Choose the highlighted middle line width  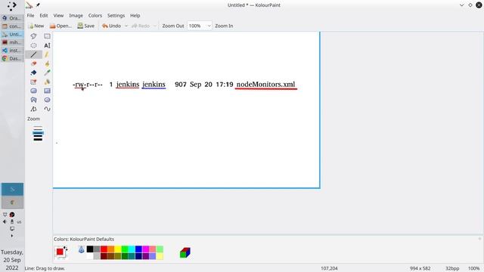pos(38,133)
